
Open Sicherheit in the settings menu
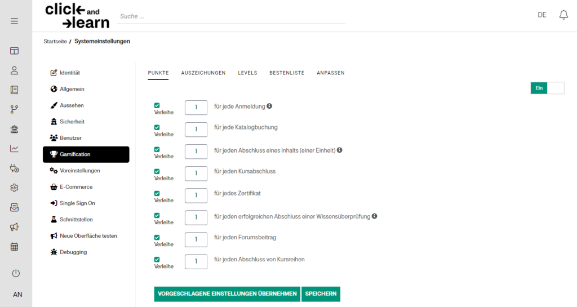pyautogui.click(x=72, y=122)
